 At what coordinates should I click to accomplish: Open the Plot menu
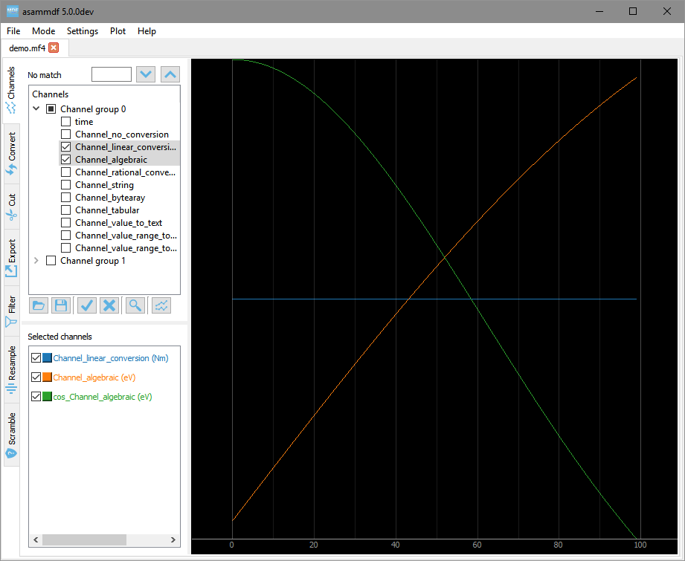point(118,31)
